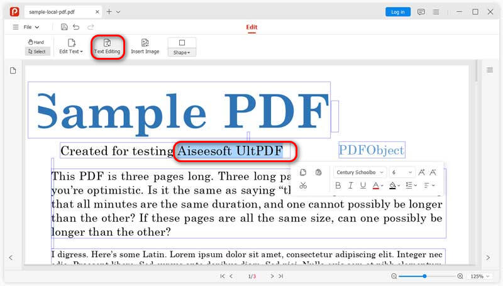Choose the Insert Image tool
This screenshot has width=503, height=286.
point(145,47)
